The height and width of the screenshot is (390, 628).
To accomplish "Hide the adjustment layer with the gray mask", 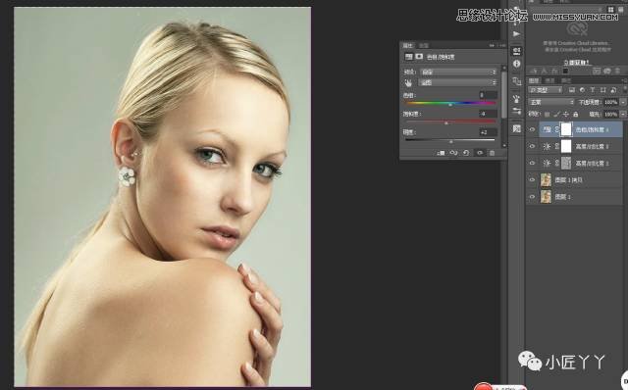I will [x=532, y=164].
